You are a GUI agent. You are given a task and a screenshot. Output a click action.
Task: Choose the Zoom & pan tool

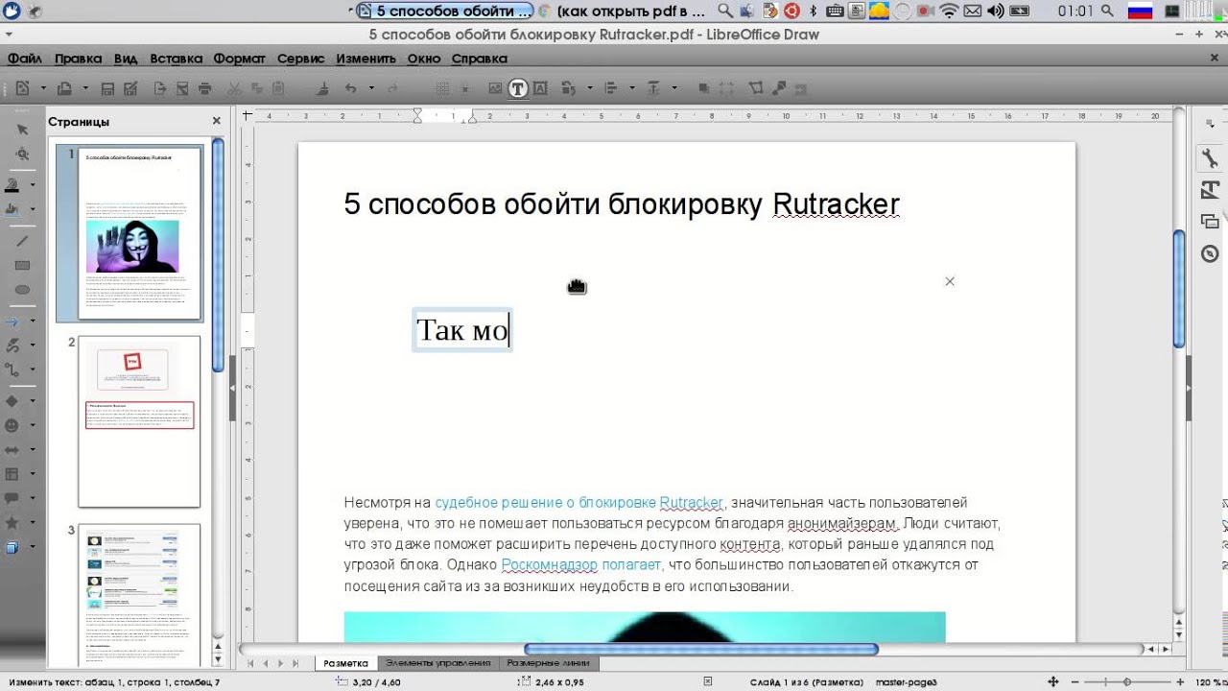22,153
